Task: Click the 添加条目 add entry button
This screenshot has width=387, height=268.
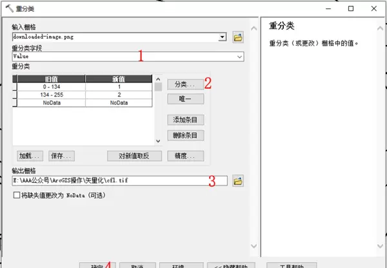Action: (185, 120)
